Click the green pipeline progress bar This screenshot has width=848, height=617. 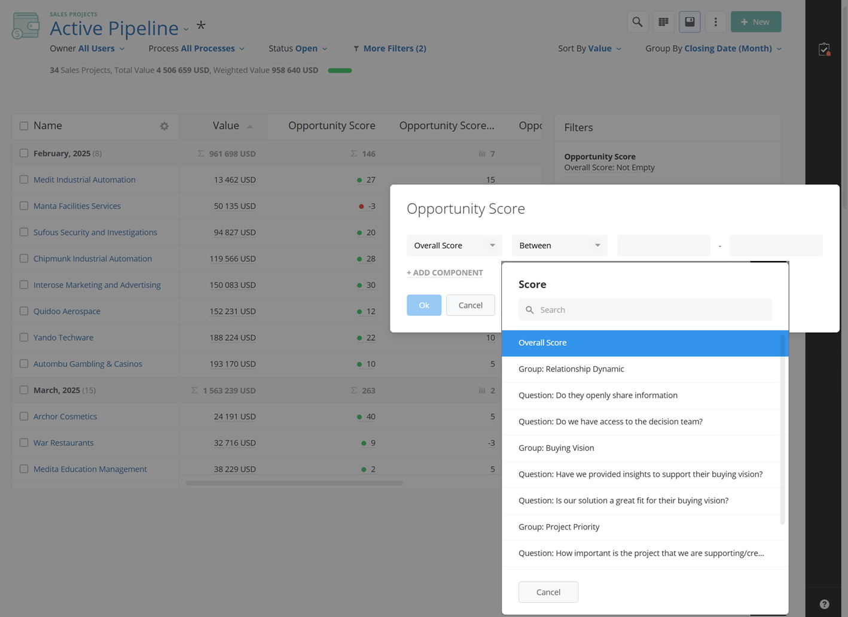[x=340, y=71]
